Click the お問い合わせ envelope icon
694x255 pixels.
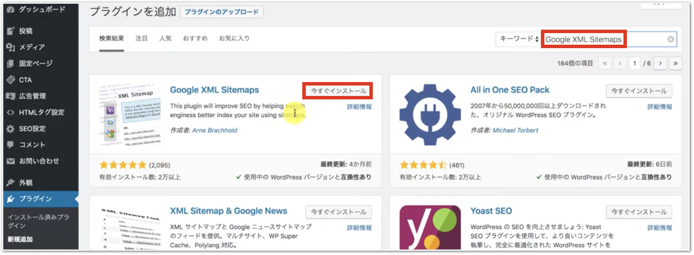[11, 161]
